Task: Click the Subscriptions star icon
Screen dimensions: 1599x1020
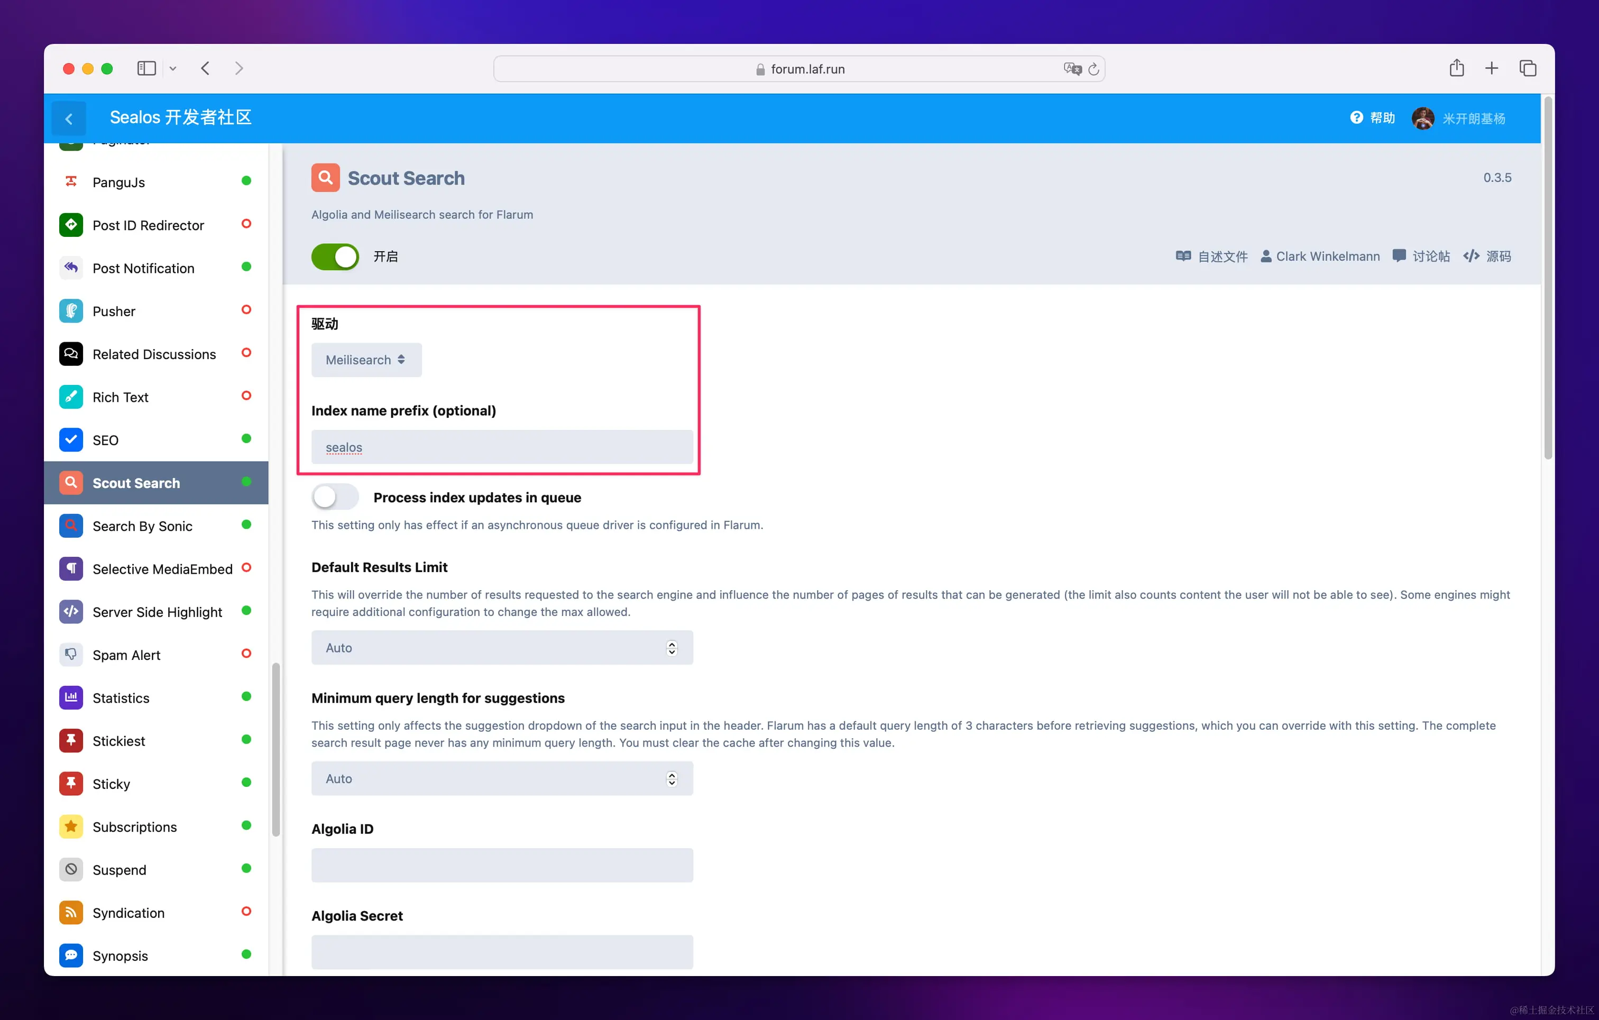Action: [71, 826]
